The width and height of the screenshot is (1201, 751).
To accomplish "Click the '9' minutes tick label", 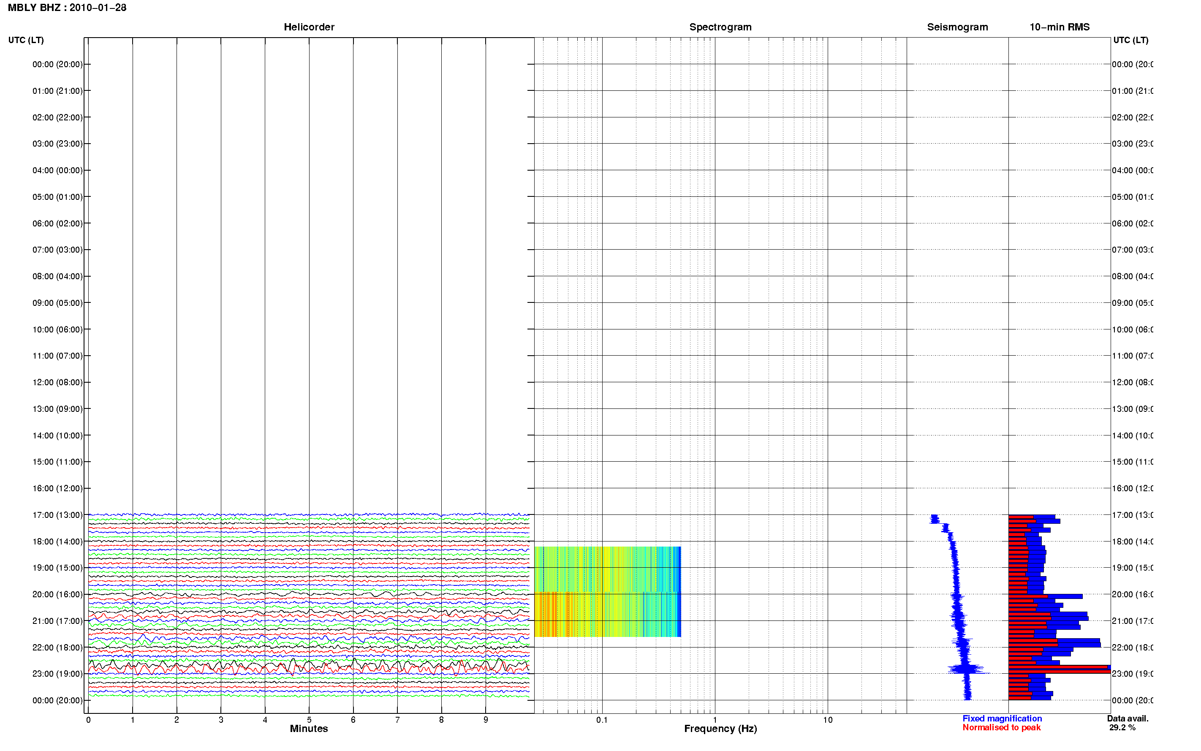I will tap(486, 720).
